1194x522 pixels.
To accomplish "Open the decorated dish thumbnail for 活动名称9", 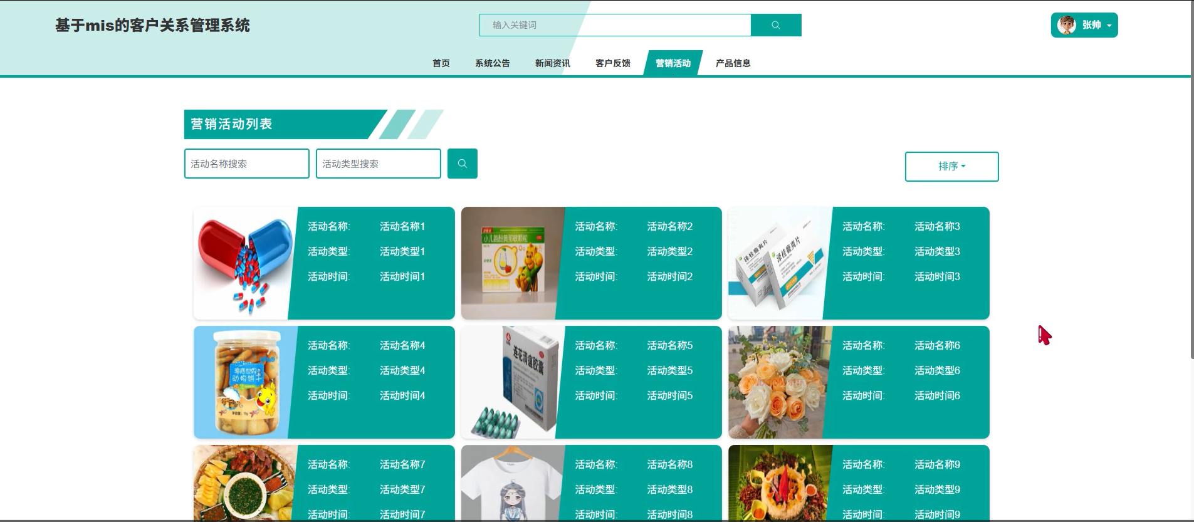I will 779,483.
